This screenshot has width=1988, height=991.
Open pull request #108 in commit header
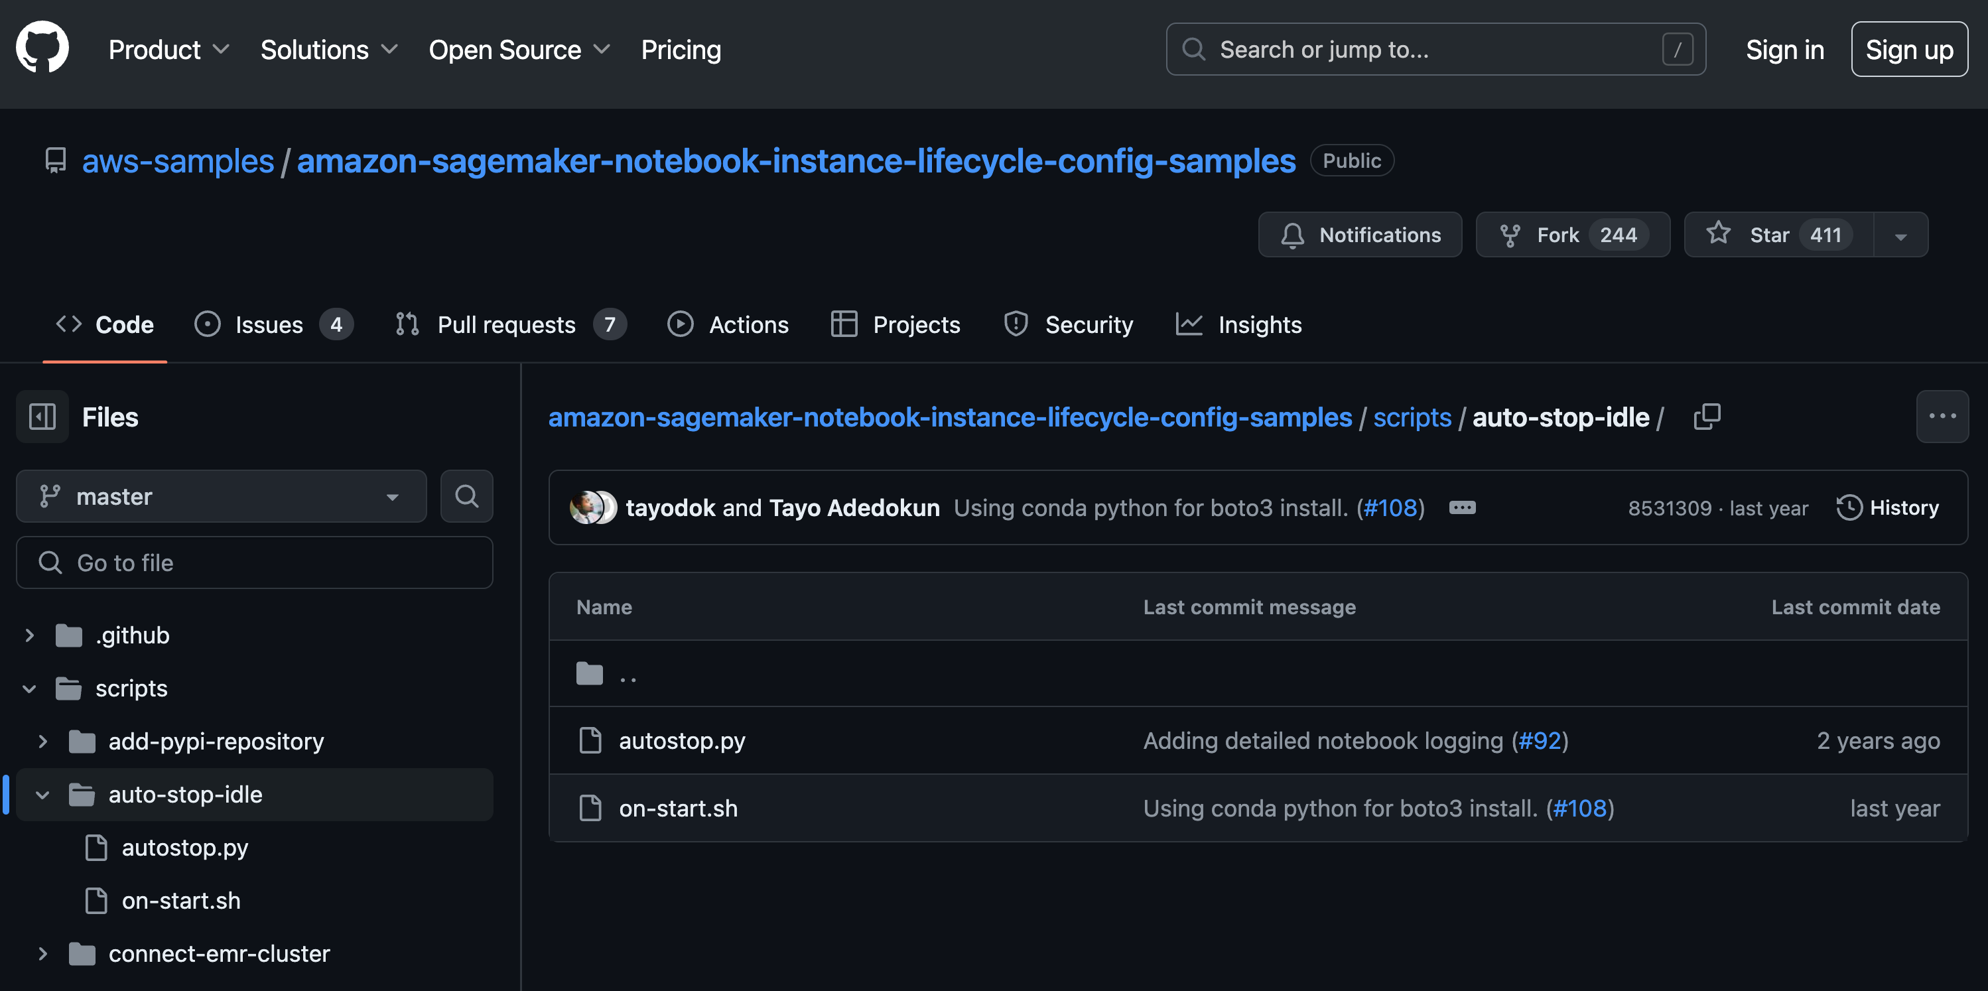[1391, 508]
